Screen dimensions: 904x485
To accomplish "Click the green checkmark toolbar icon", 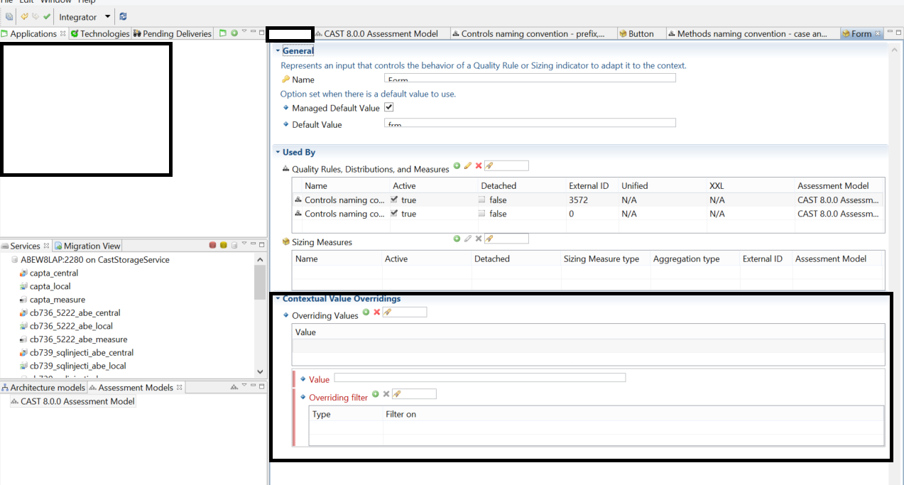I will (x=47, y=16).
